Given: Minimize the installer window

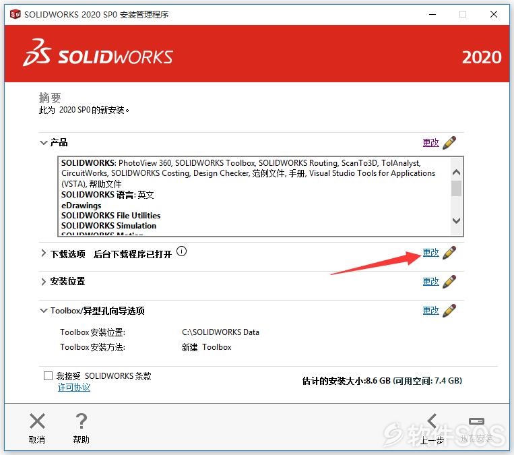Looking at the screenshot, I should [432, 14].
